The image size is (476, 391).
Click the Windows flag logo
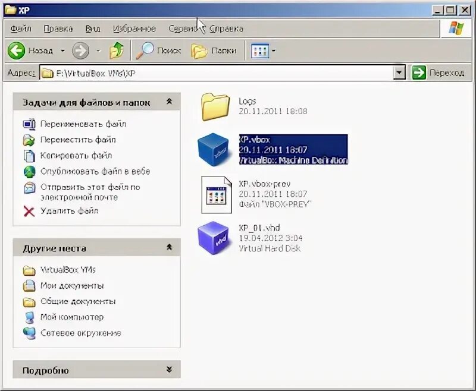pyautogui.click(x=456, y=29)
